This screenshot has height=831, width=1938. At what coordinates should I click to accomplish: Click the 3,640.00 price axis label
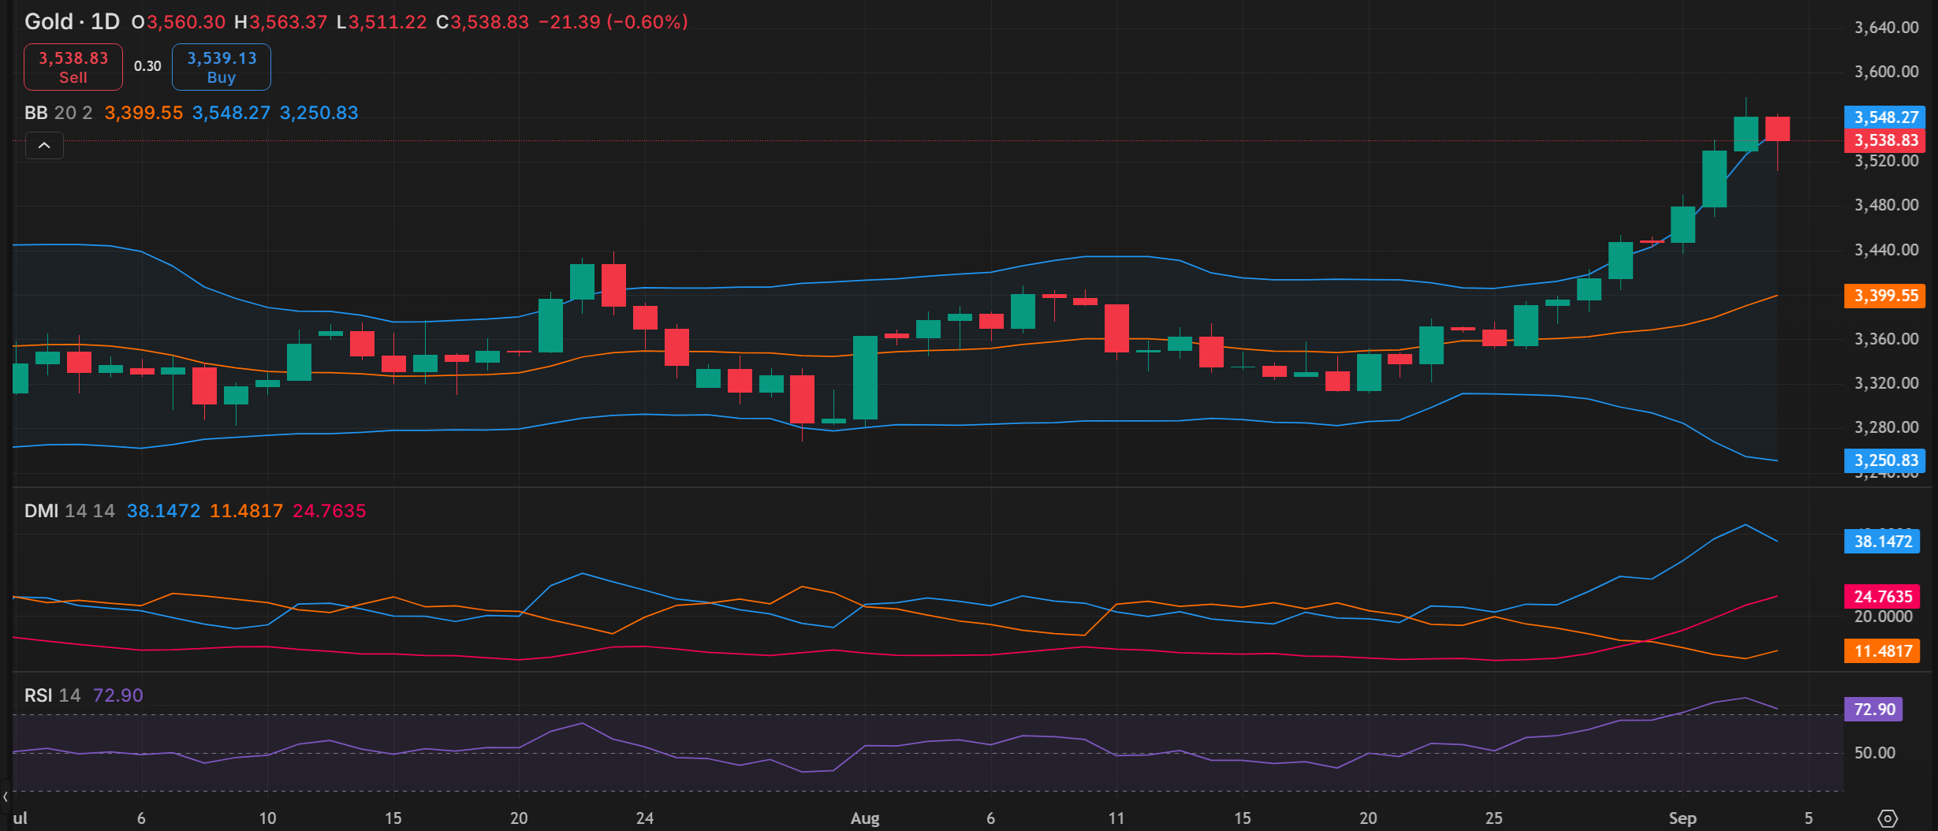coord(1886,28)
